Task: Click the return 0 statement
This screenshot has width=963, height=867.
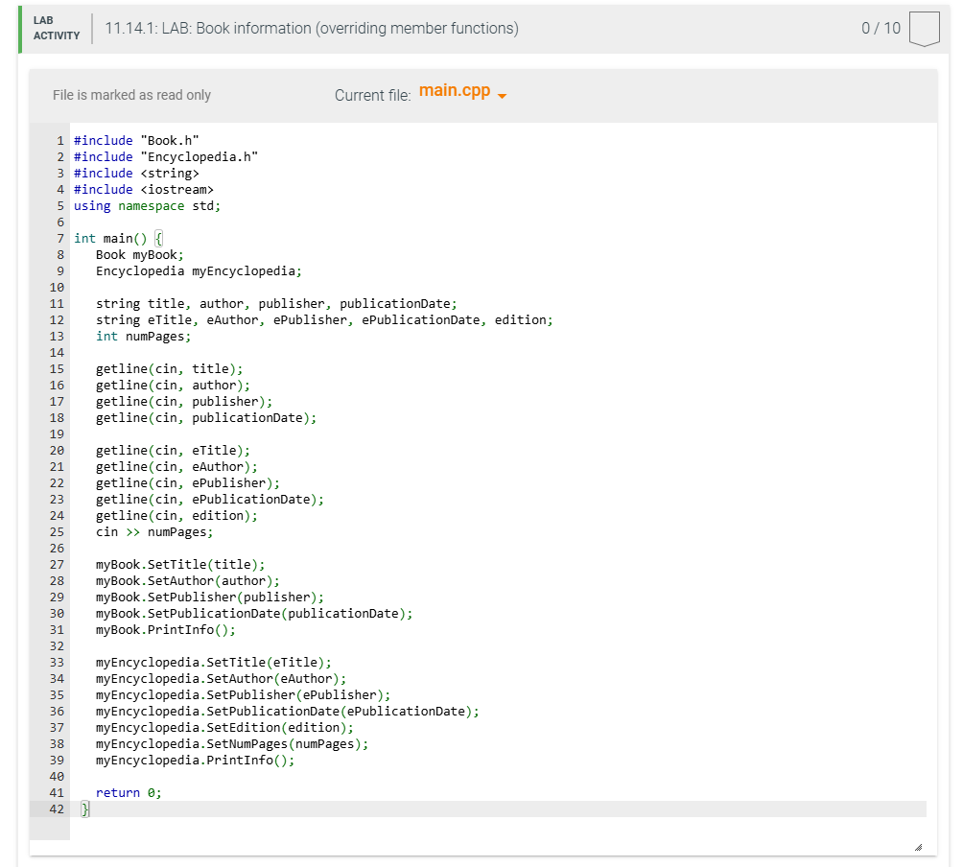Action: point(127,792)
